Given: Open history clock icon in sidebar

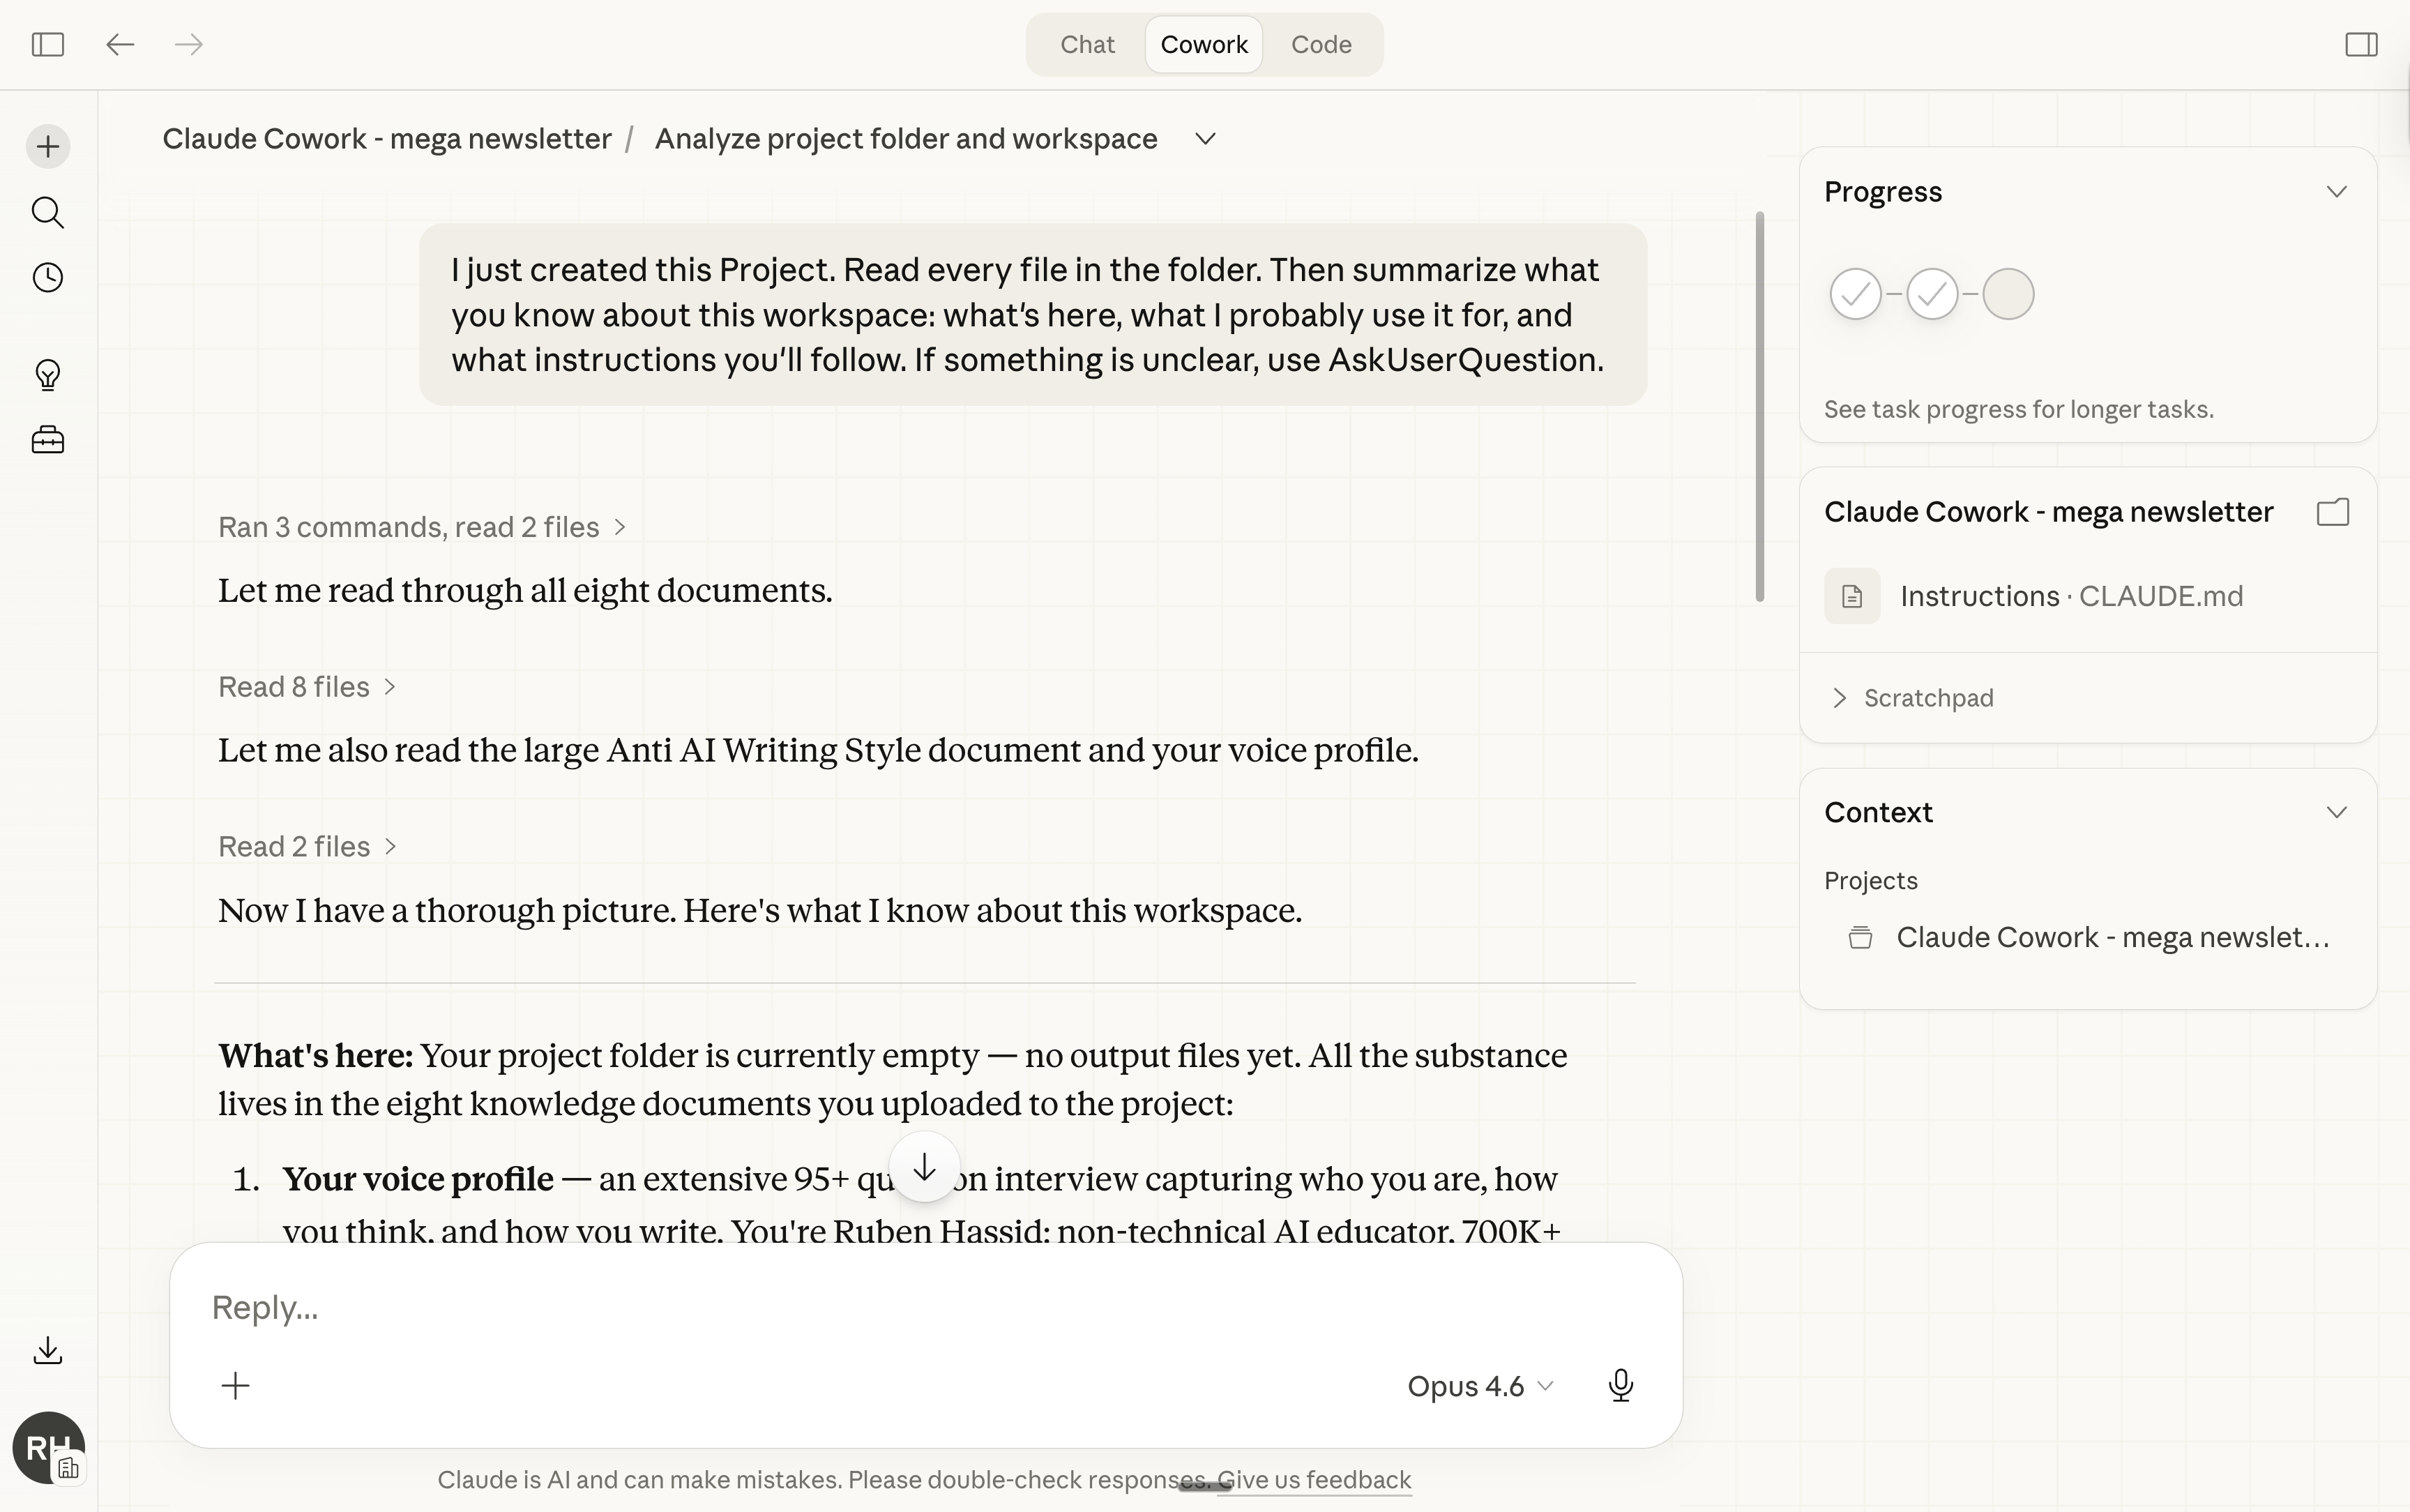Looking at the screenshot, I should [x=48, y=278].
